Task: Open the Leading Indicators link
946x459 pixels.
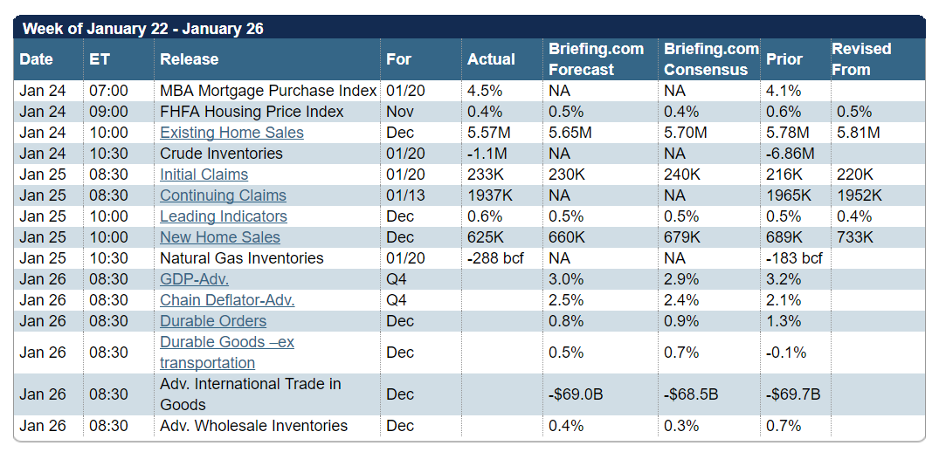Action: 224,216
